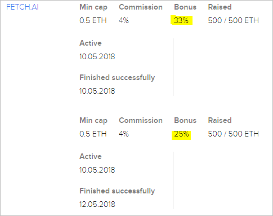
Task: Click the highlighted 33% bonus value
Action: (x=181, y=20)
